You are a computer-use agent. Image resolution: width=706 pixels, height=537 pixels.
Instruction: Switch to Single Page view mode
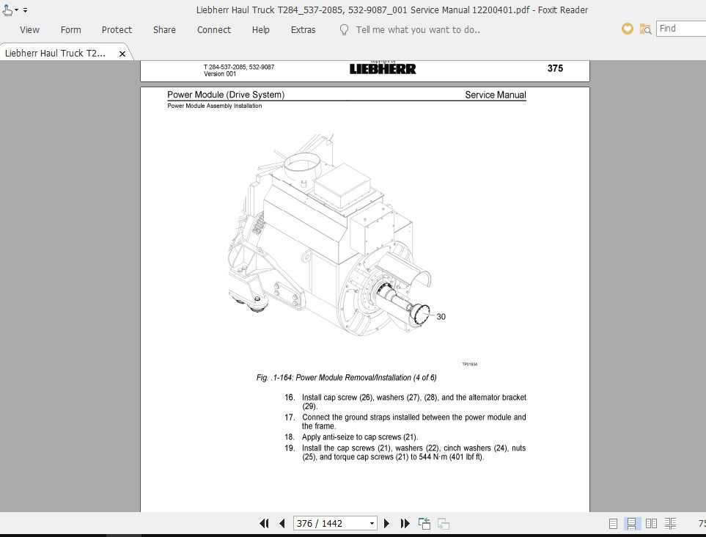[x=613, y=524]
